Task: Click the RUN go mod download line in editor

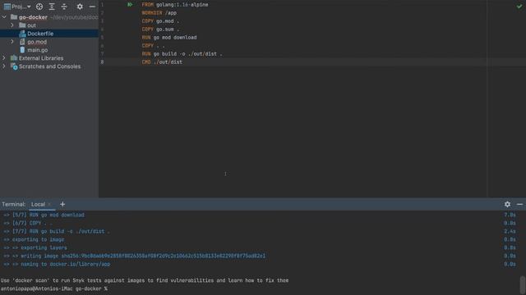Action: tap(169, 38)
